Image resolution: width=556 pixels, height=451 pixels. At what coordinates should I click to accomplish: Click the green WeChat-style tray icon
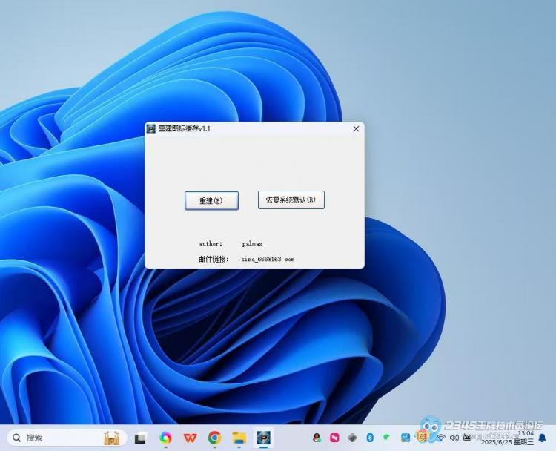tap(387, 437)
